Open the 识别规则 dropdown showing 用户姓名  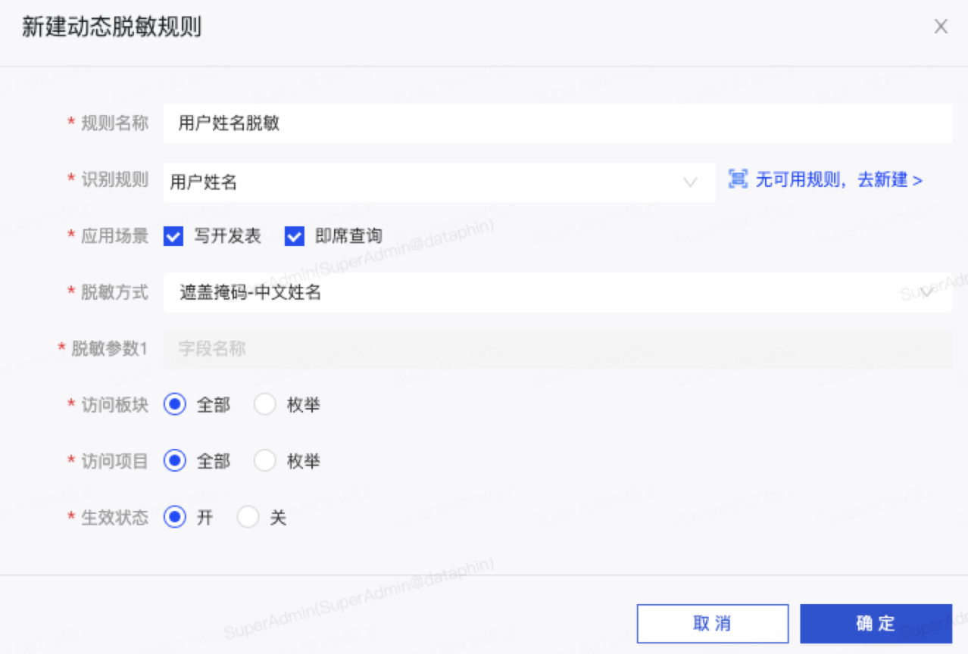click(x=424, y=182)
